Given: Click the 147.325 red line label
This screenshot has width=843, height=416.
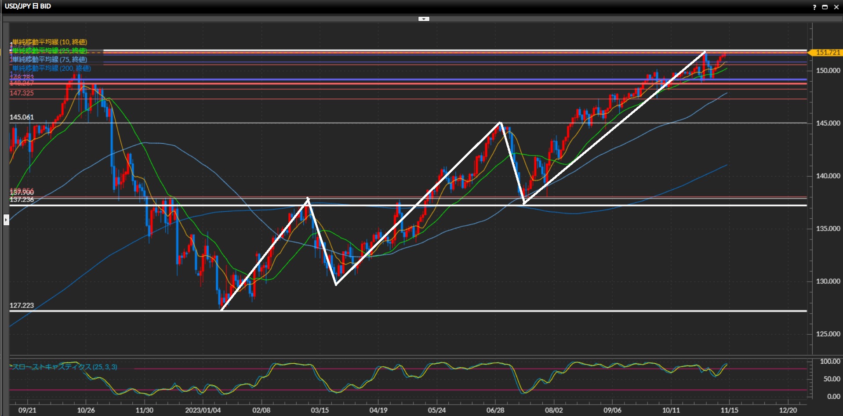Looking at the screenshot, I should pyautogui.click(x=22, y=93).
